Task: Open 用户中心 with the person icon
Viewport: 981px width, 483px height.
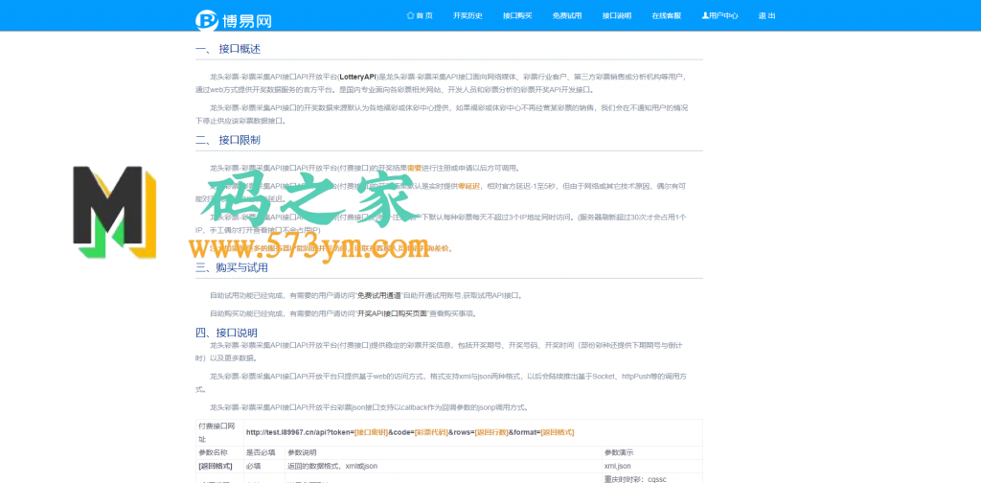Action: point(719,16)
